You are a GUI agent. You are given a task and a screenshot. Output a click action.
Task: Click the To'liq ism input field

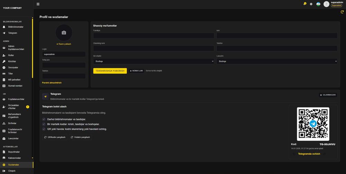tap(64, 65)
